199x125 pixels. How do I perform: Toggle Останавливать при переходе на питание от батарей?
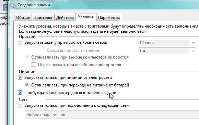tap(27, 85)
